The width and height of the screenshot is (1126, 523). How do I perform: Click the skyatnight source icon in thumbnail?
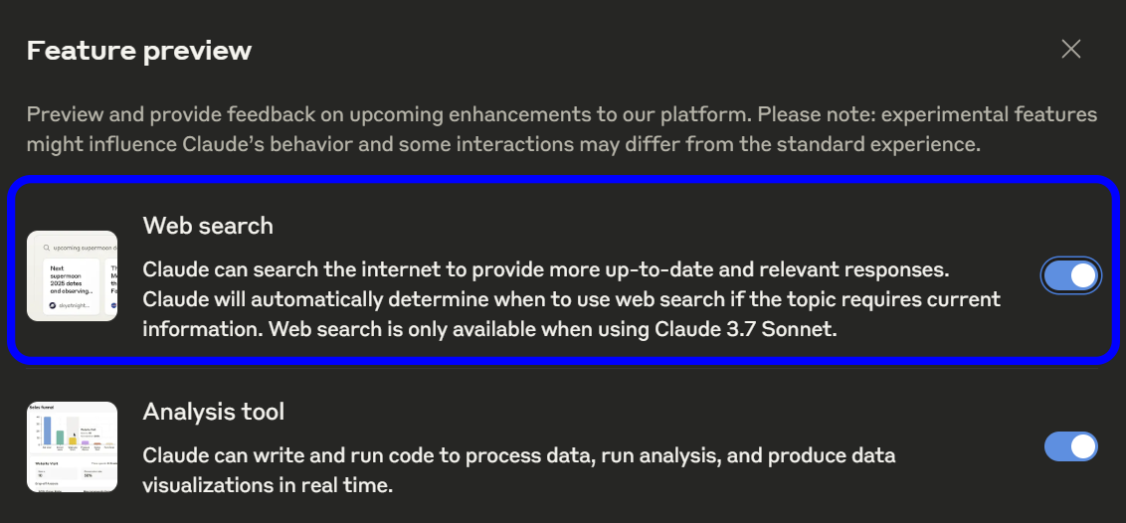53,305
